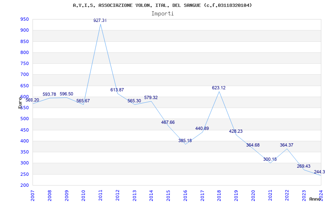The width and height of the screenshot is (325, 203).
Task: Click the x-axis year 2023
Action: pos(304,196)
